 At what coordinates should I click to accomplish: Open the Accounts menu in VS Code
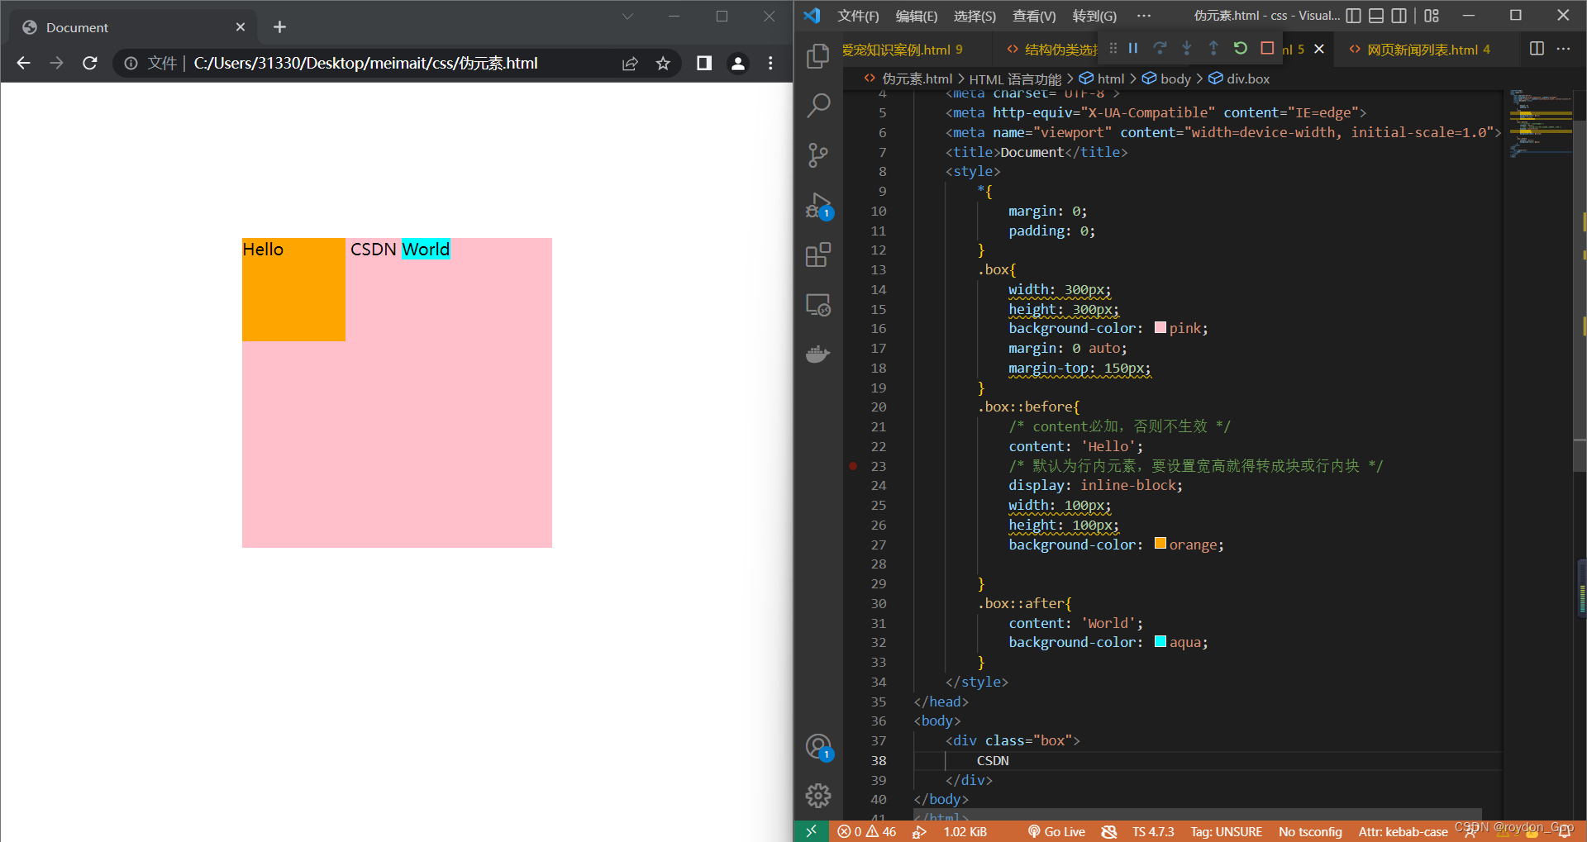[818, 747]
